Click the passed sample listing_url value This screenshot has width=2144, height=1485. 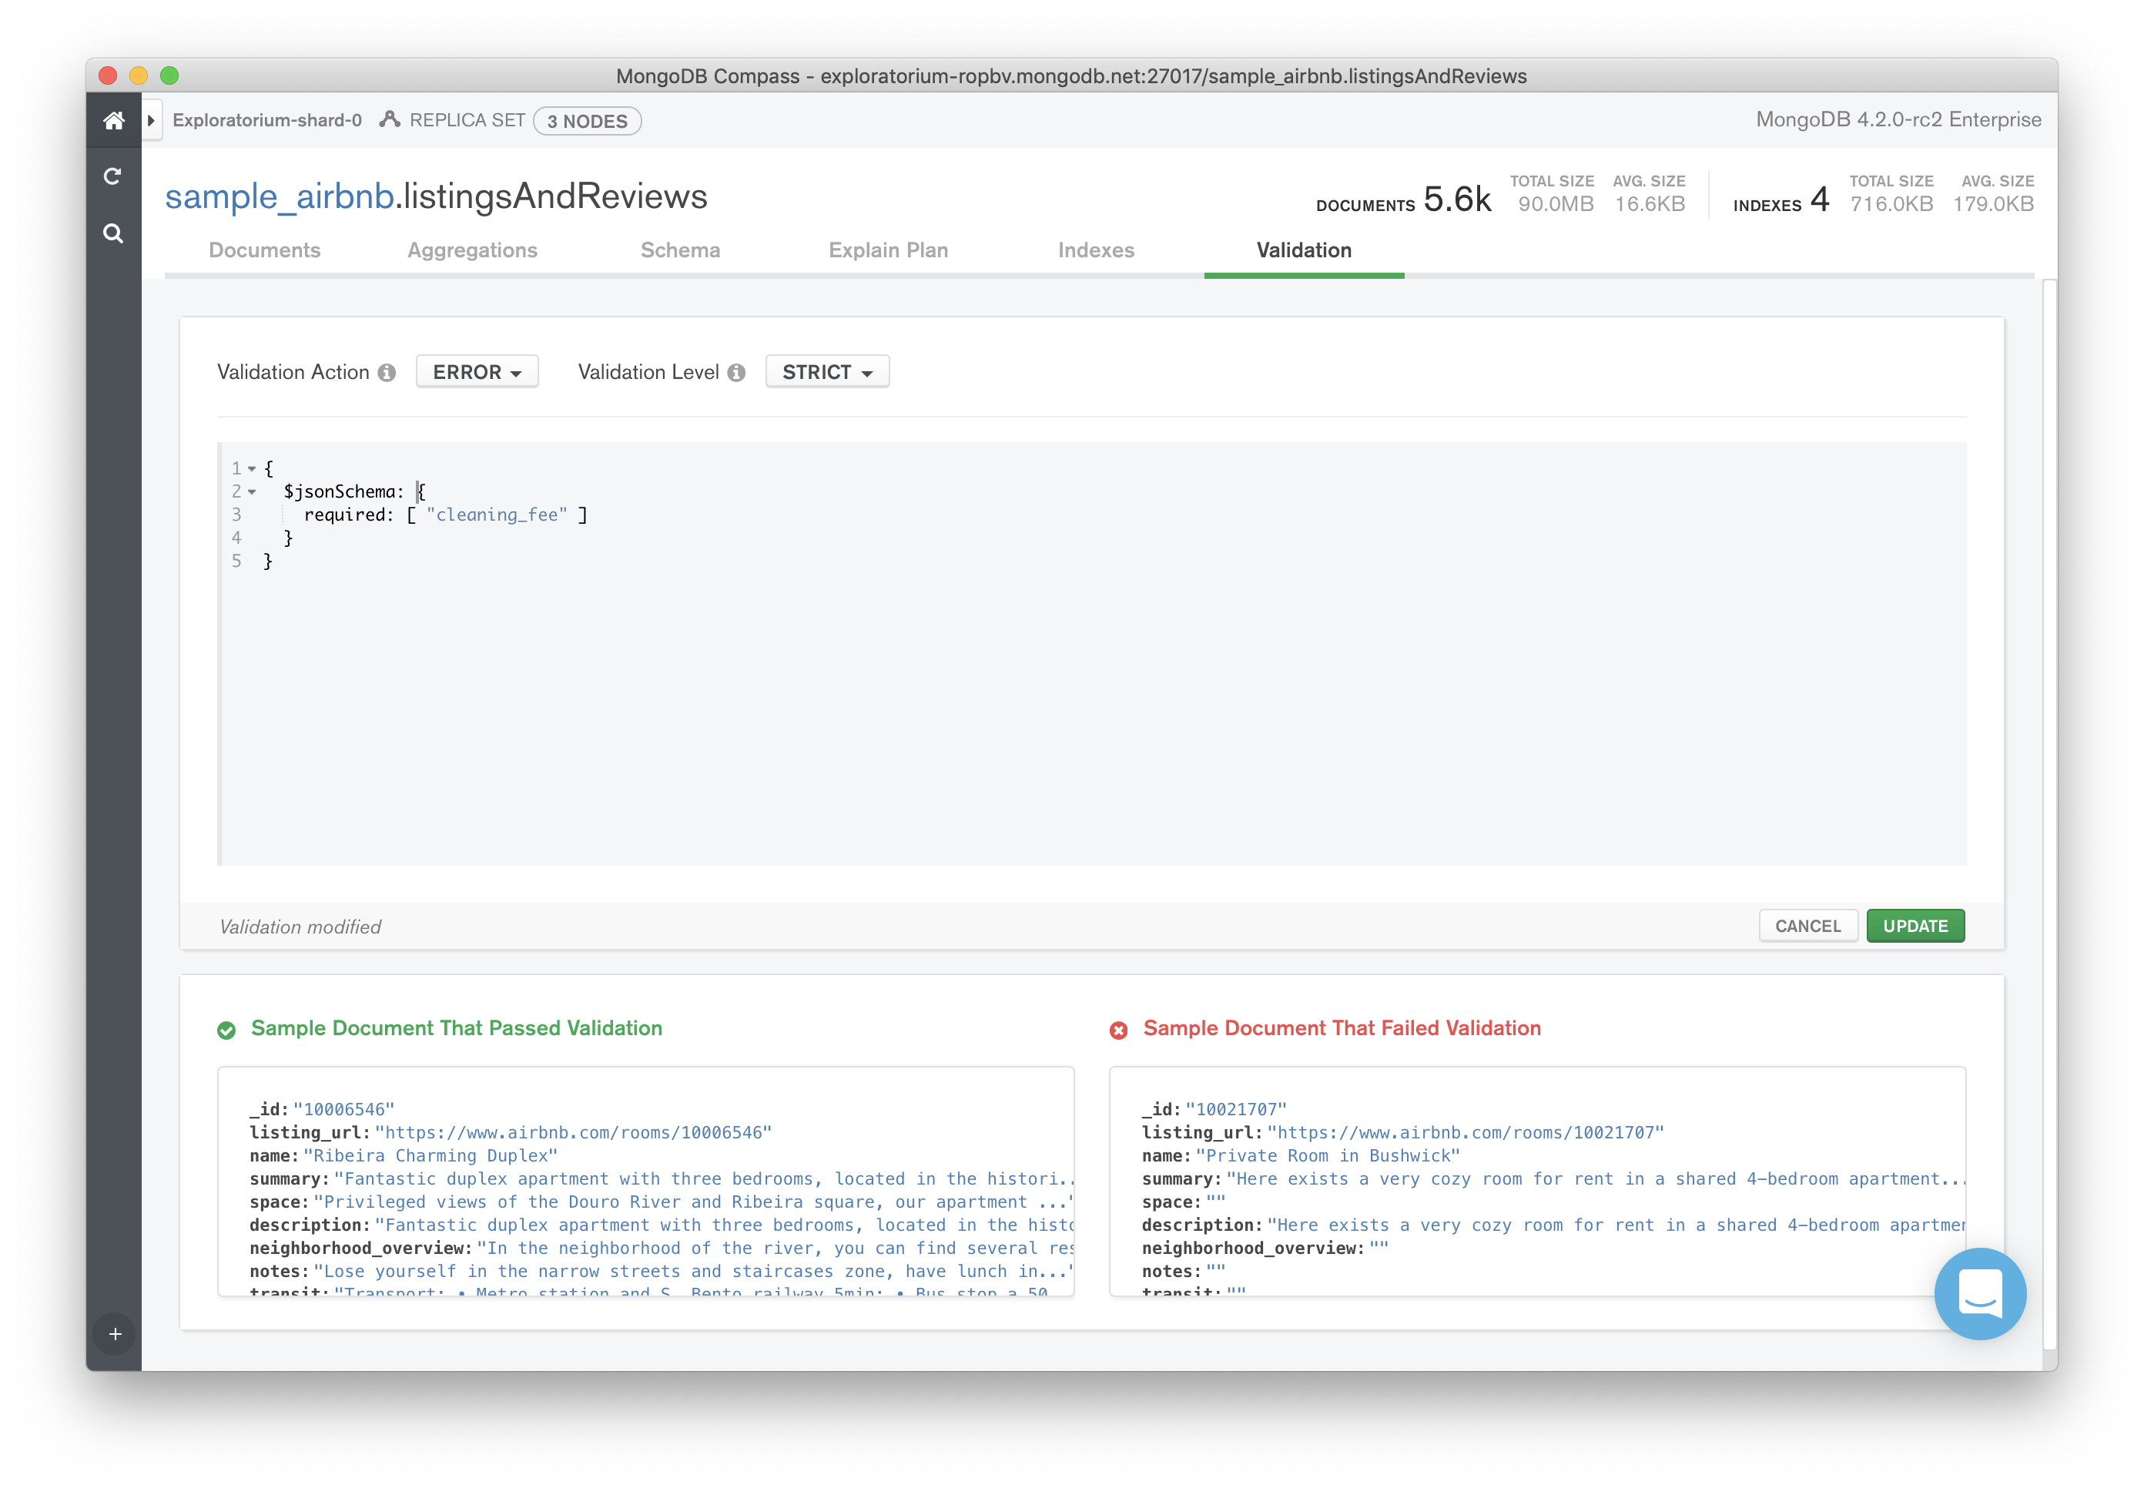click(x=573, y=1132)
